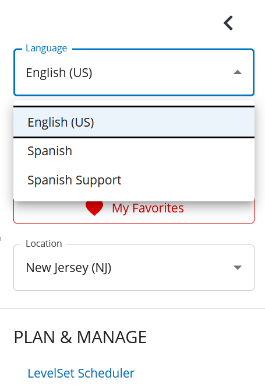Viewport: 265px width, 391px height.
Task: Click blank space right of Spanish option
Action: [x=163, y=151]
